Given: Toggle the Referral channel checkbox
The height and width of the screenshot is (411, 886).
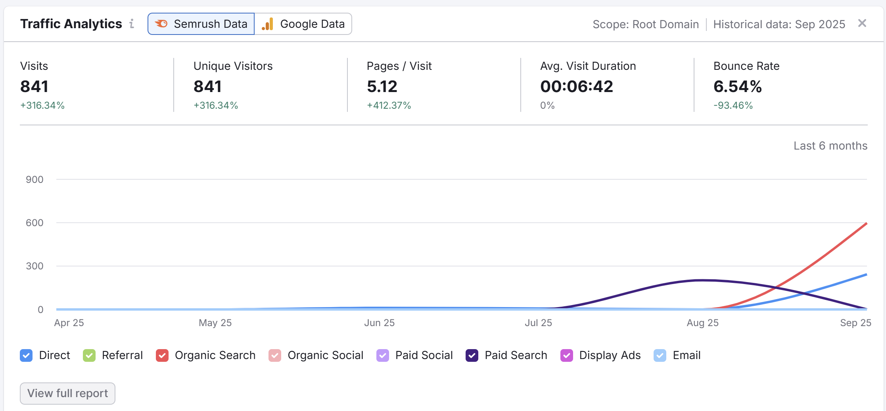Looking at the screenshot, I should coord(89,355).
